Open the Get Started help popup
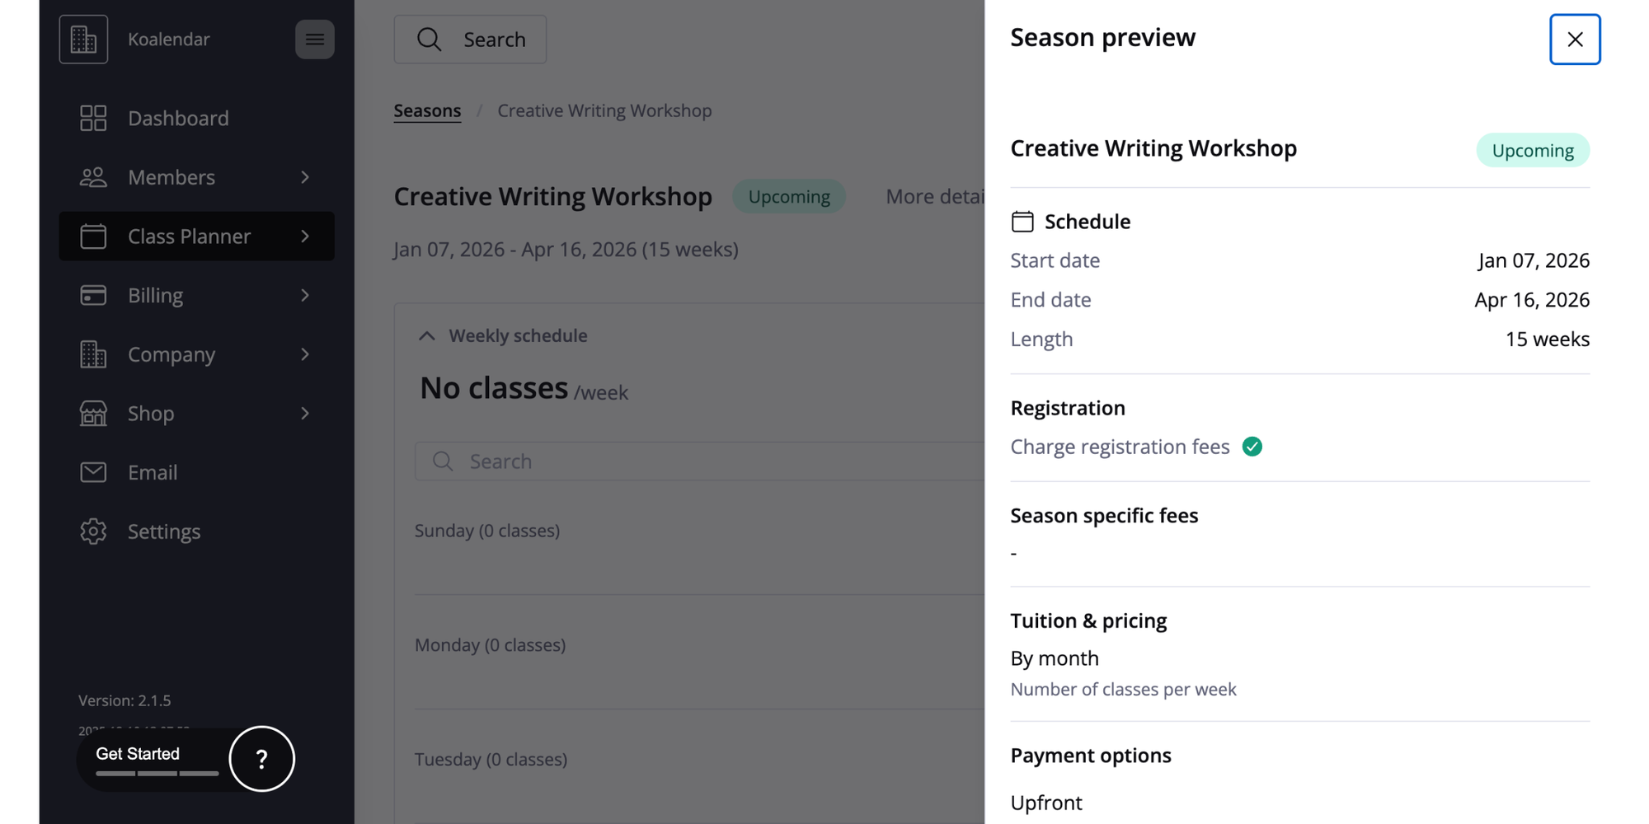Image resolution: width=1649 pixels, height=824 pixels. click(x=261, y=759)
